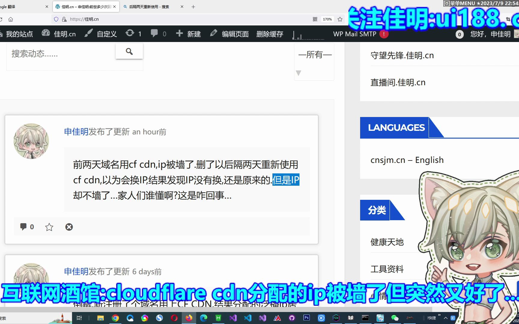This screenshot has height=324, width=519.
Task: Open 我的站点 in the WordPress admin bar
Action: [x=16, y=34]
